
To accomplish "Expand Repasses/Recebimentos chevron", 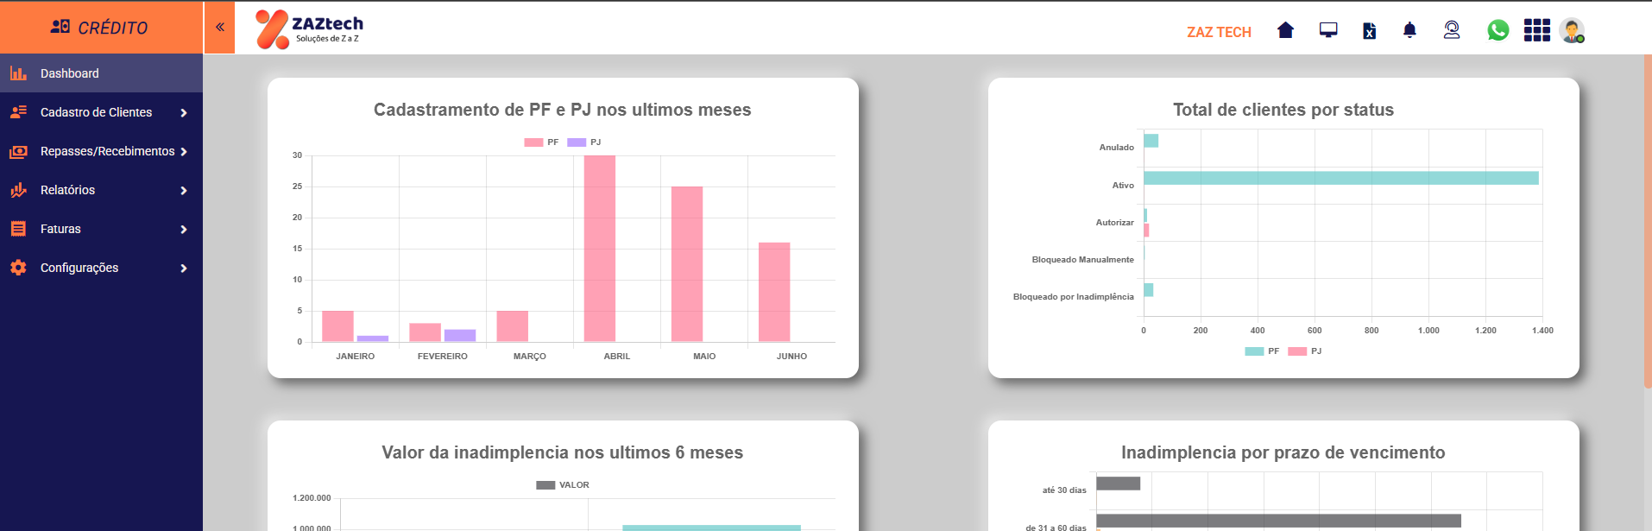I will tap(184, 152).
